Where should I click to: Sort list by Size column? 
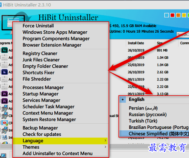(160, 43)
